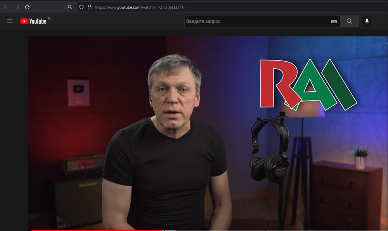Toggle the on-screen keyboard in search box
This screenshot has width=388, height=231.
pyautogui.click(x=334, y=22)
